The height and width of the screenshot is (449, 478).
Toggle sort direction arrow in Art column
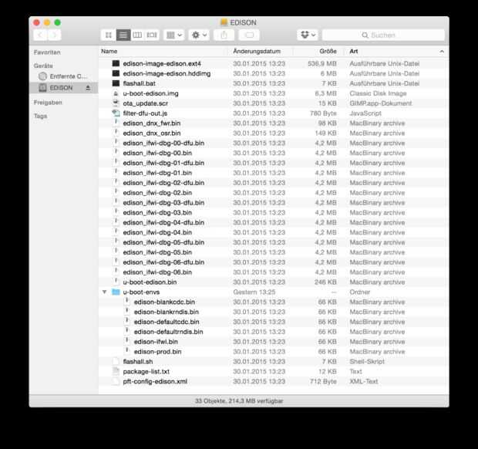point(442,52)
